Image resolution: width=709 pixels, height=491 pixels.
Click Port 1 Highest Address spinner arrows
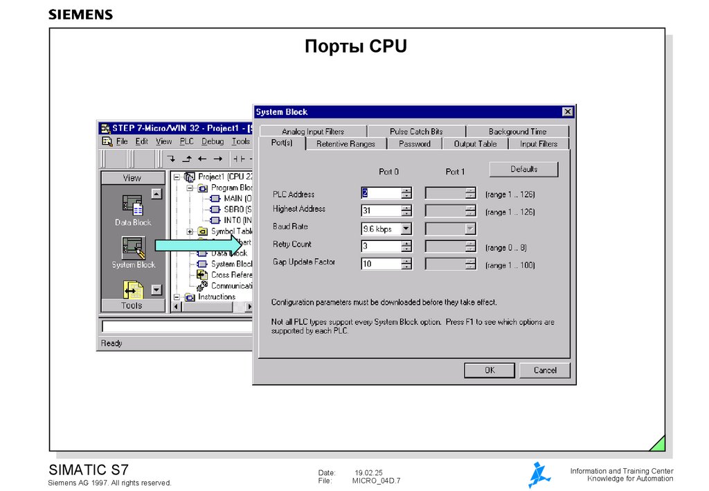[x=471, y=211]
